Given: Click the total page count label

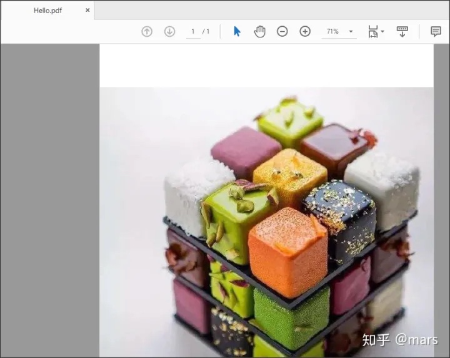Looking at the screenshot, I should (x=206, y=31).
